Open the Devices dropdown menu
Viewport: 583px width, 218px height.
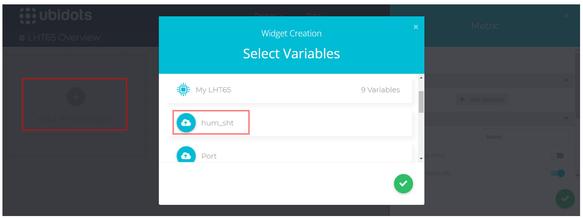(x=268, y=16)
